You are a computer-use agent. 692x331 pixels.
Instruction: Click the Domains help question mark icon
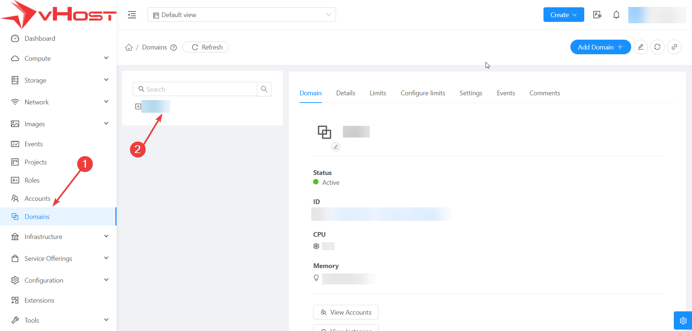tap(174, 48)
